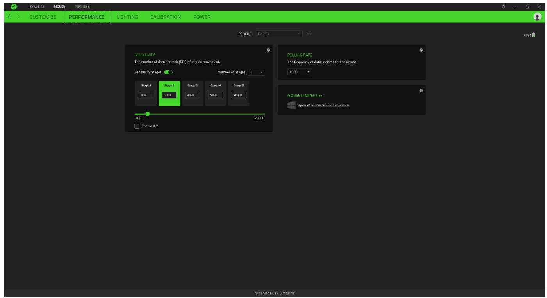Click the slider minimum label 100
The height and width of the screenshot is (298, 547).
coord(138,118)
